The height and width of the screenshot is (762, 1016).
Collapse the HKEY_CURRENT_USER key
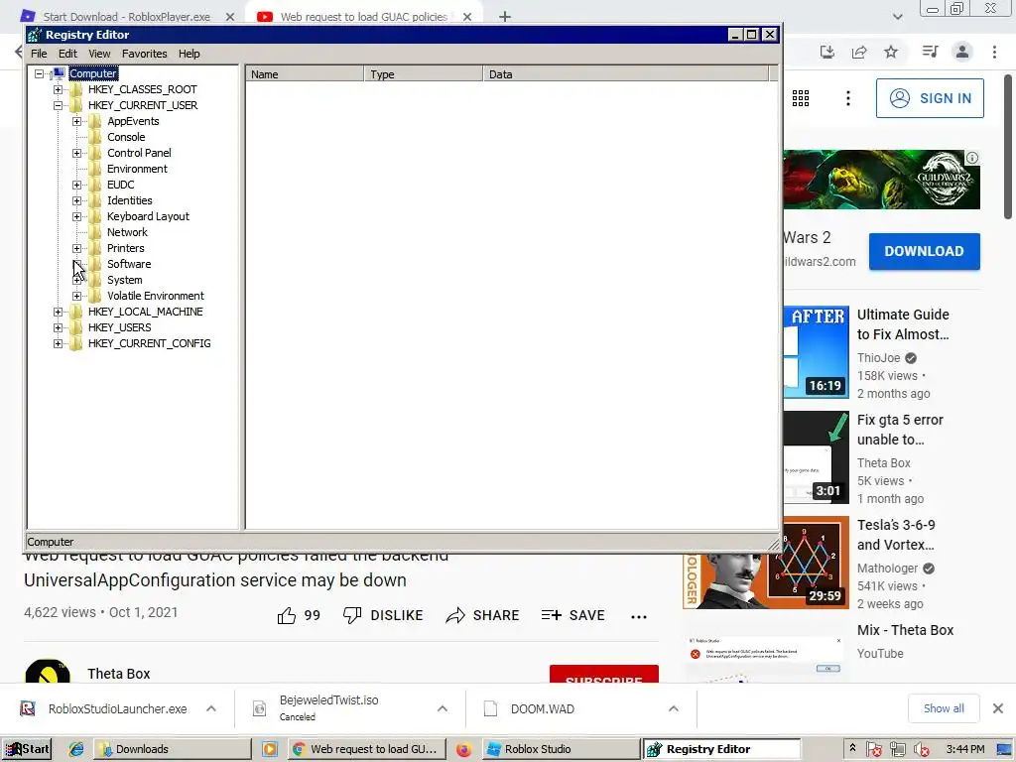coord(59,105)
